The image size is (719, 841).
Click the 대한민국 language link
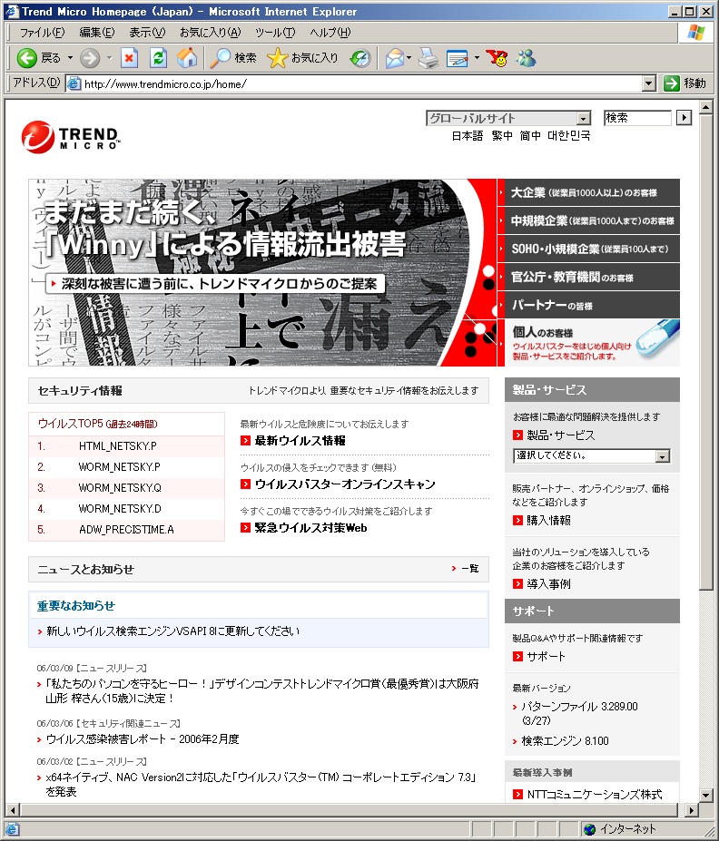569,136
